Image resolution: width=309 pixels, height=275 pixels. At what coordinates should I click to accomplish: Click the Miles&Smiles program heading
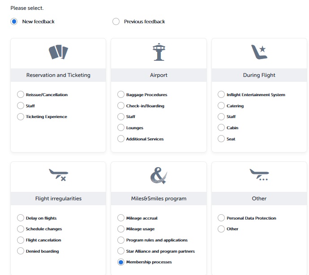click(159, 199)
